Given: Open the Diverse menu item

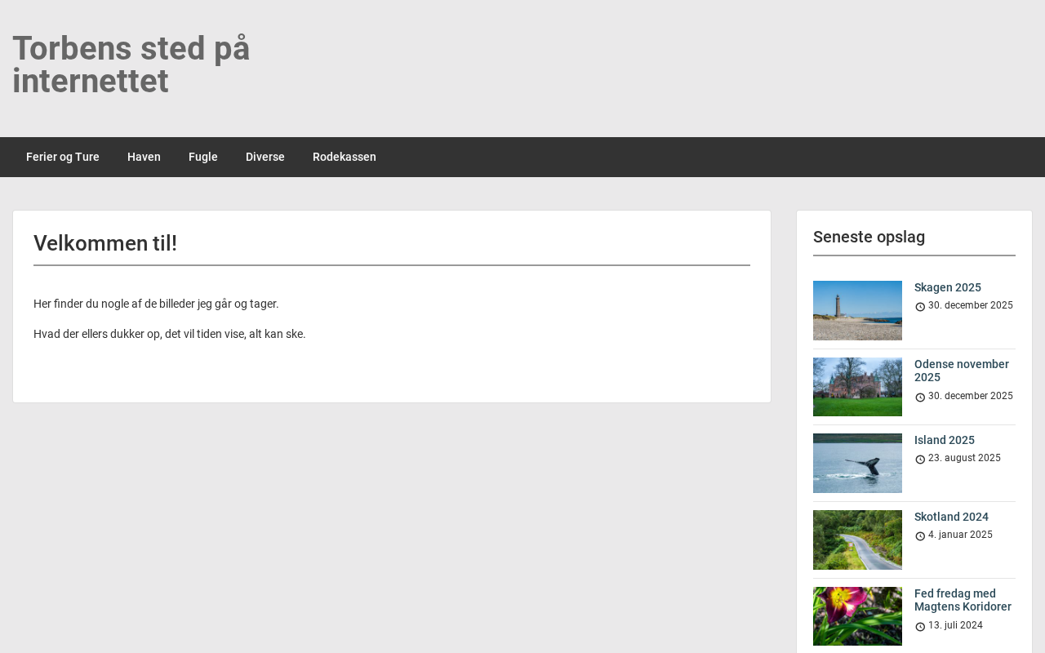Looking at the screenshot, I should coord(265,157).
